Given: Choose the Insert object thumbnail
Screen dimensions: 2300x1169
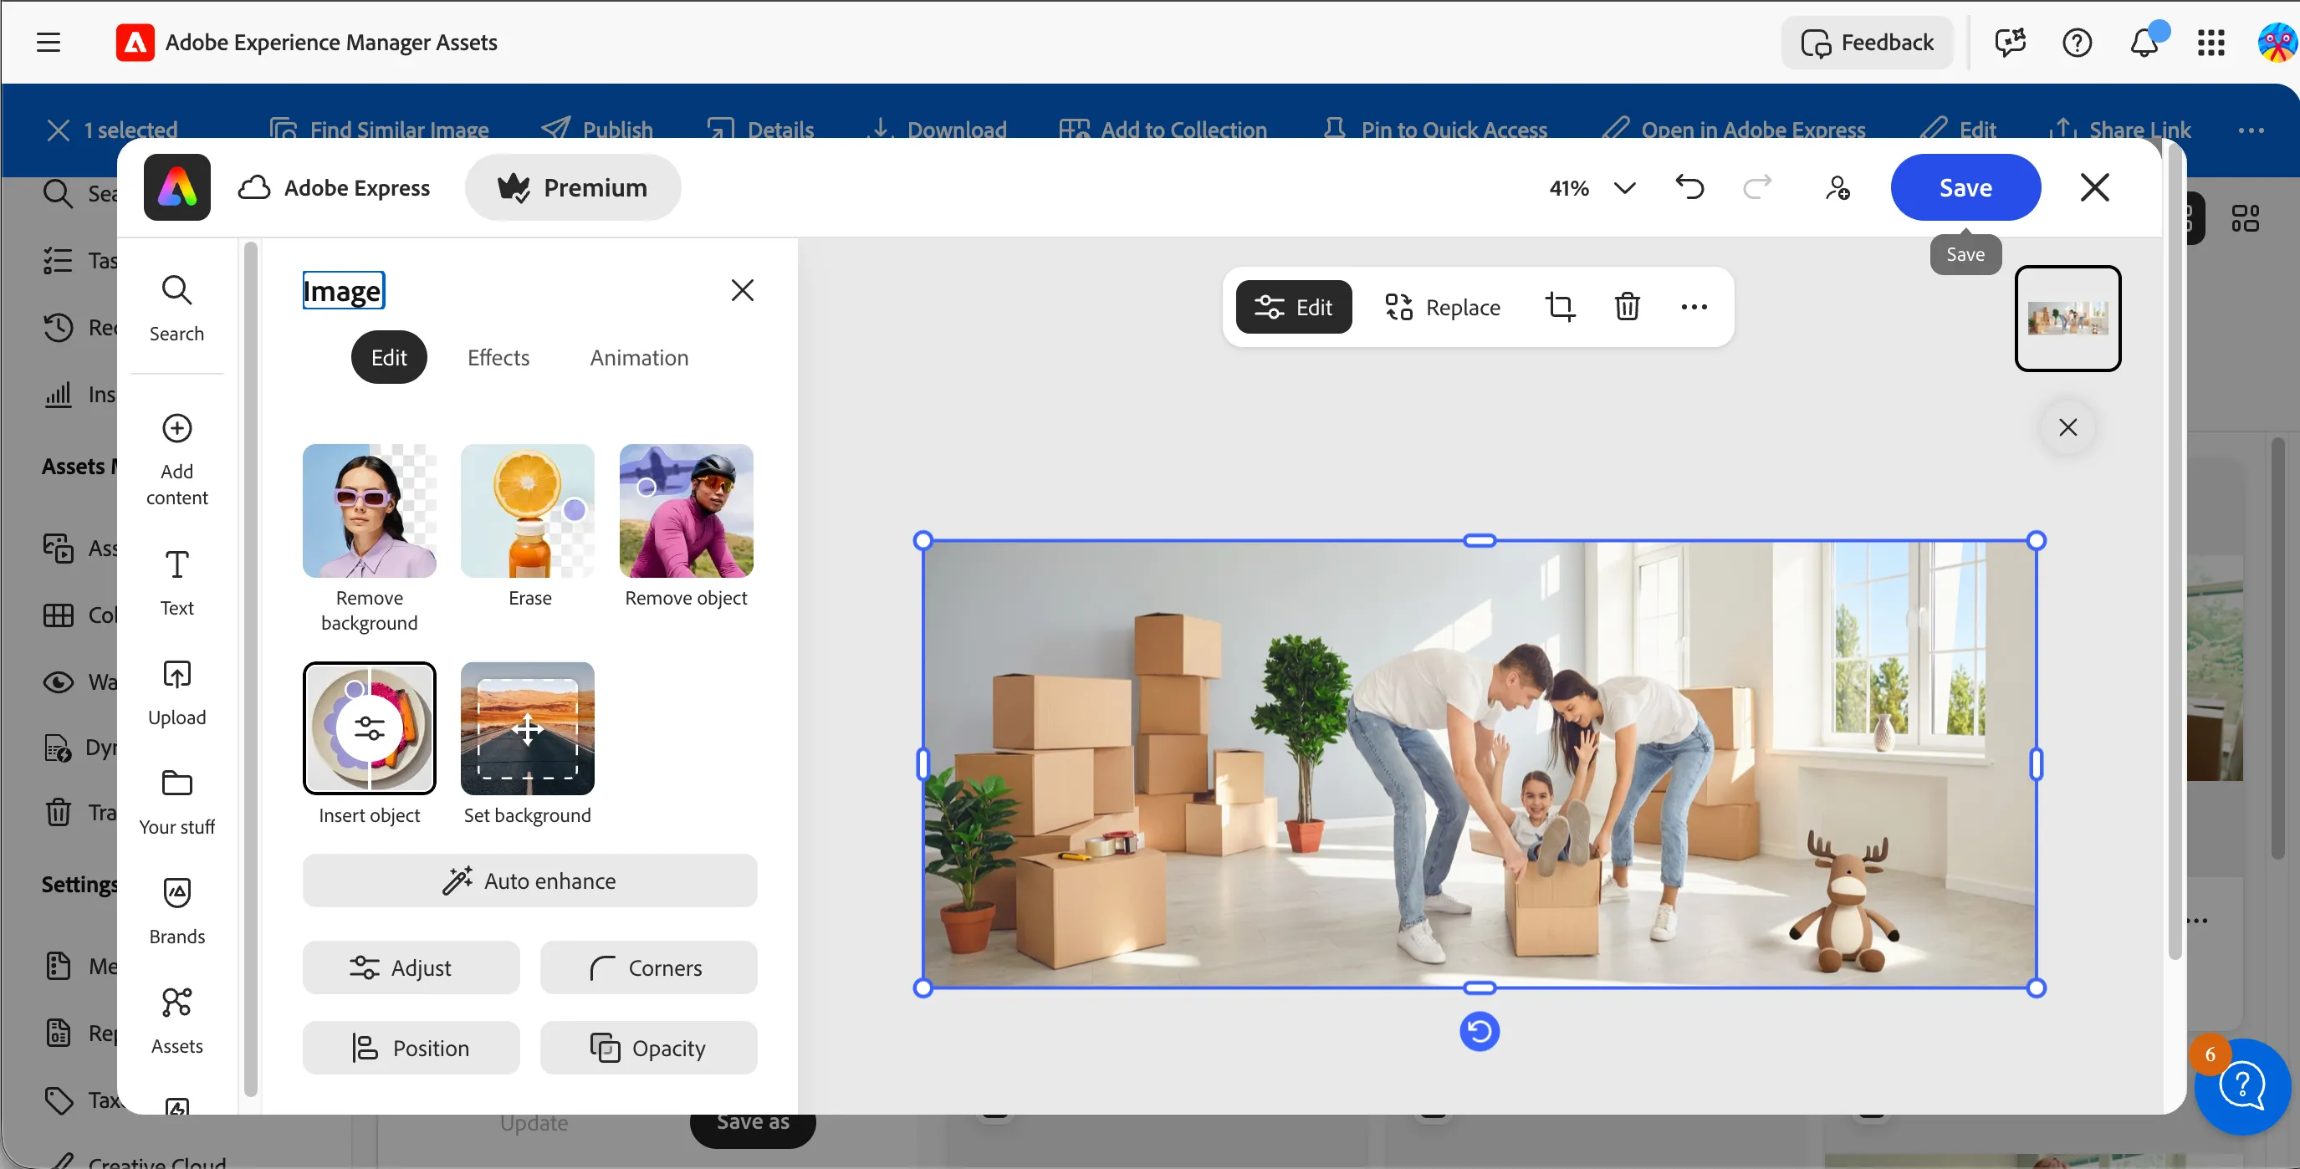Looking at the screenshot, I should coord(369,728).
